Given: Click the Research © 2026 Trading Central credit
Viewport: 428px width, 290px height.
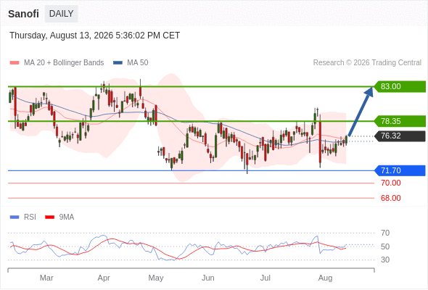Looking at the screenshot, I should pos(367,63).
